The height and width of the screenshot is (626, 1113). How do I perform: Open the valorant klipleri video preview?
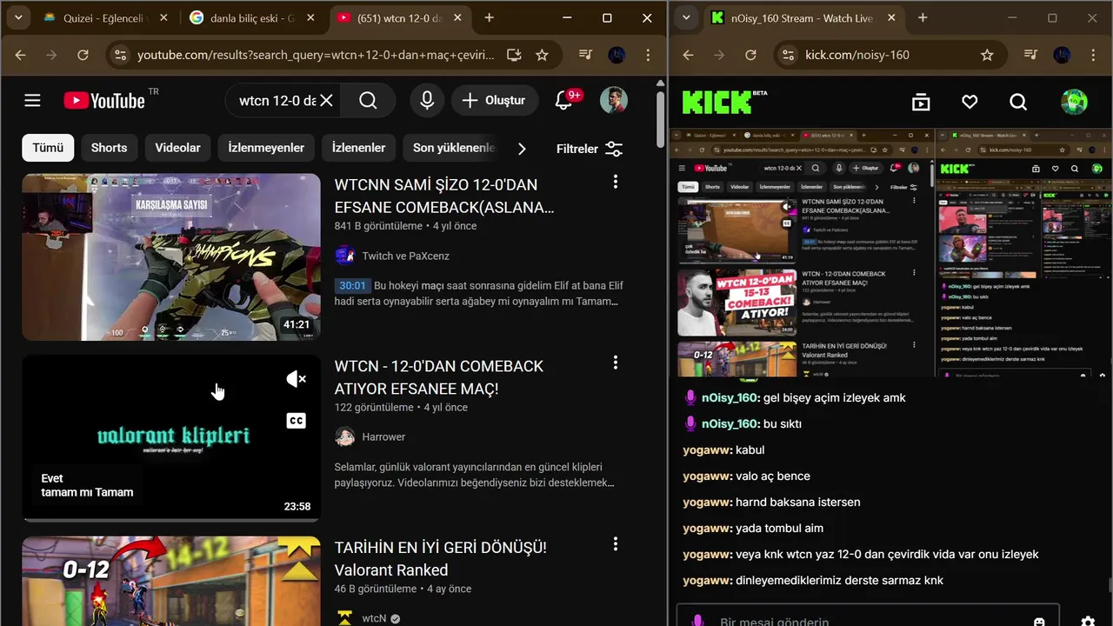[171, 438]
